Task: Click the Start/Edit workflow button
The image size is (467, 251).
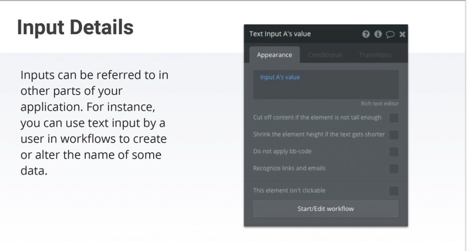Action: point(326,209)
